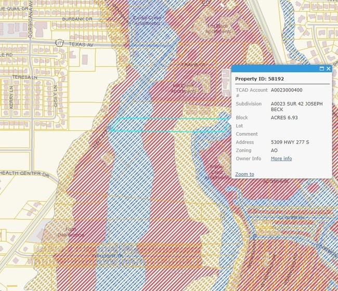Maximize the property info popup
Image resolution: width=338 pixels, height=291 pixels.
pos(321,69)
